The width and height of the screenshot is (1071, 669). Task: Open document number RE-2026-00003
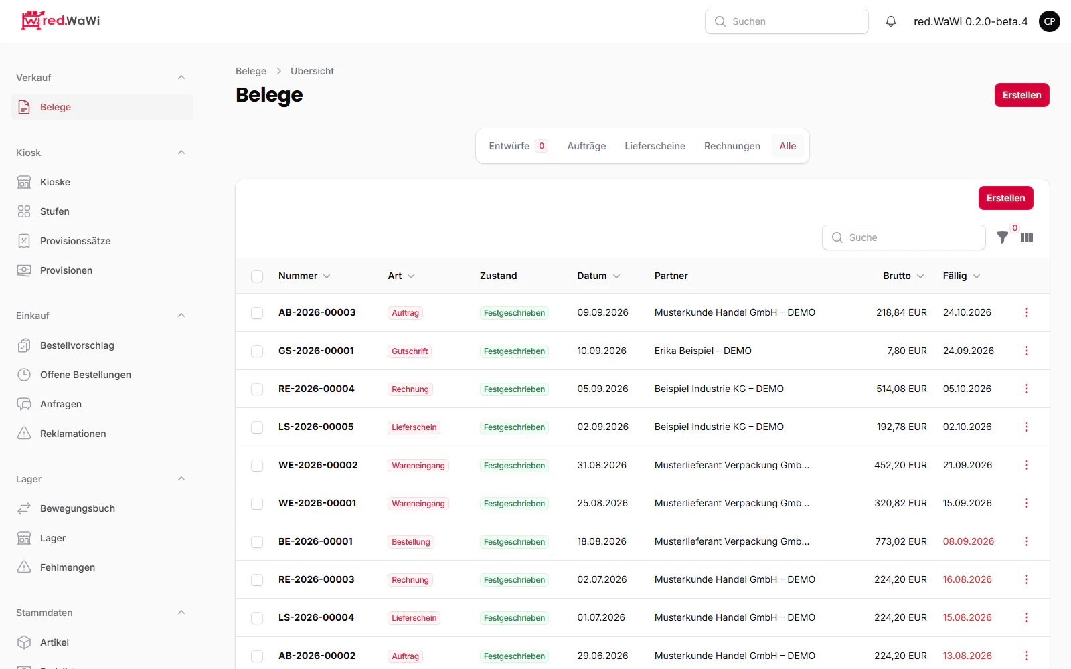(x=317, y=579)
